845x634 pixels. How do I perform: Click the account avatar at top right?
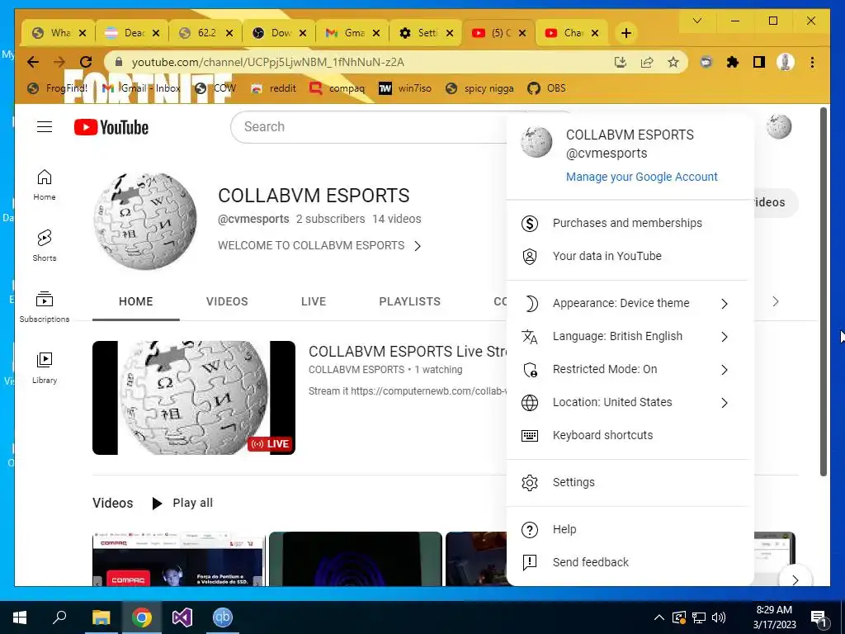pos(779,126)
